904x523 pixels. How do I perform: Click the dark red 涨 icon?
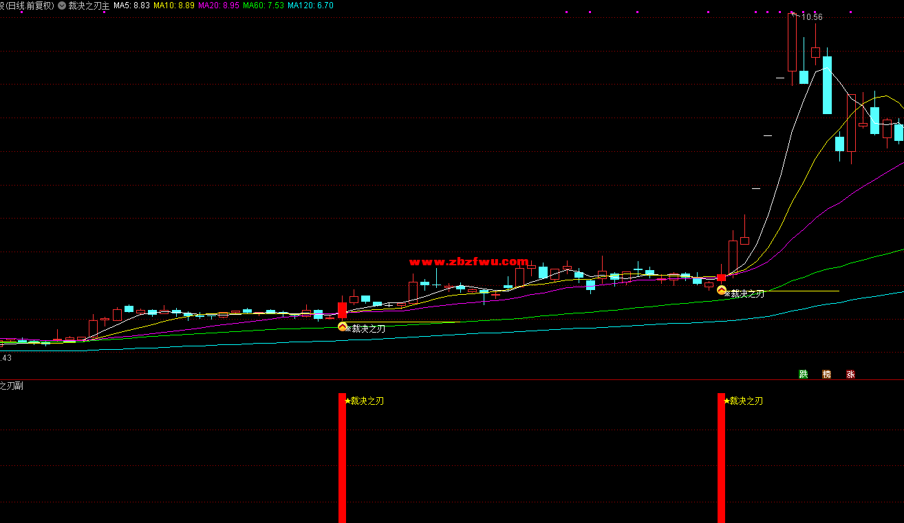(x=851, y=375)
